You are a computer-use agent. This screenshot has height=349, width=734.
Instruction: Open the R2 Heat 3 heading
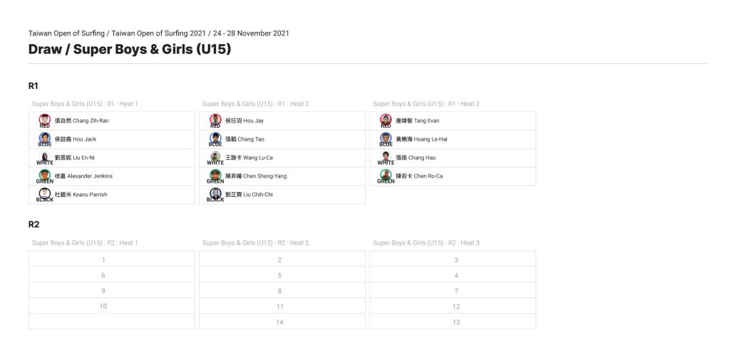coord(426,242)
